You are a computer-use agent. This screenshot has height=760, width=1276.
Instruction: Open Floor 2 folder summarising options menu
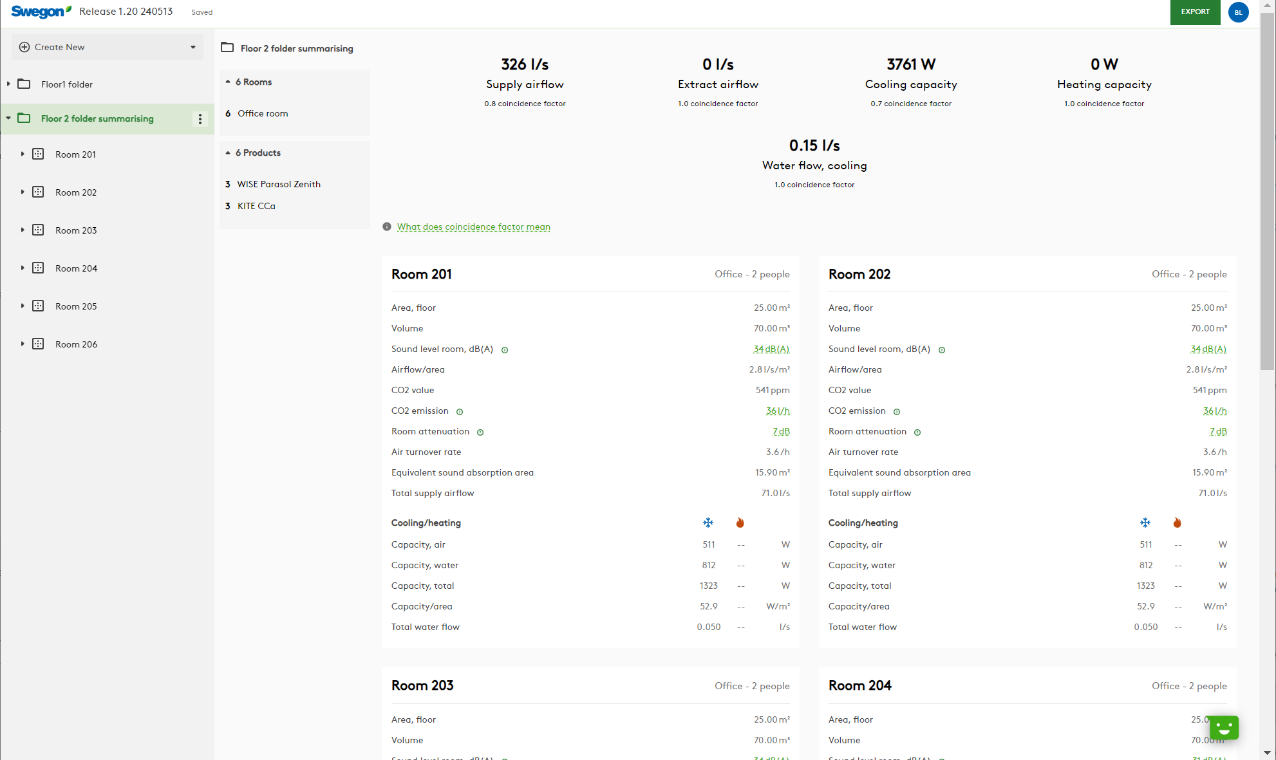tap(200, 118)
